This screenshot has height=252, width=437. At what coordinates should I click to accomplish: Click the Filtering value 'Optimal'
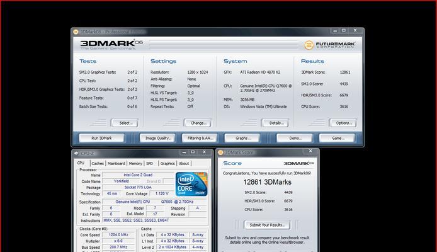click(x=193, y=86)
